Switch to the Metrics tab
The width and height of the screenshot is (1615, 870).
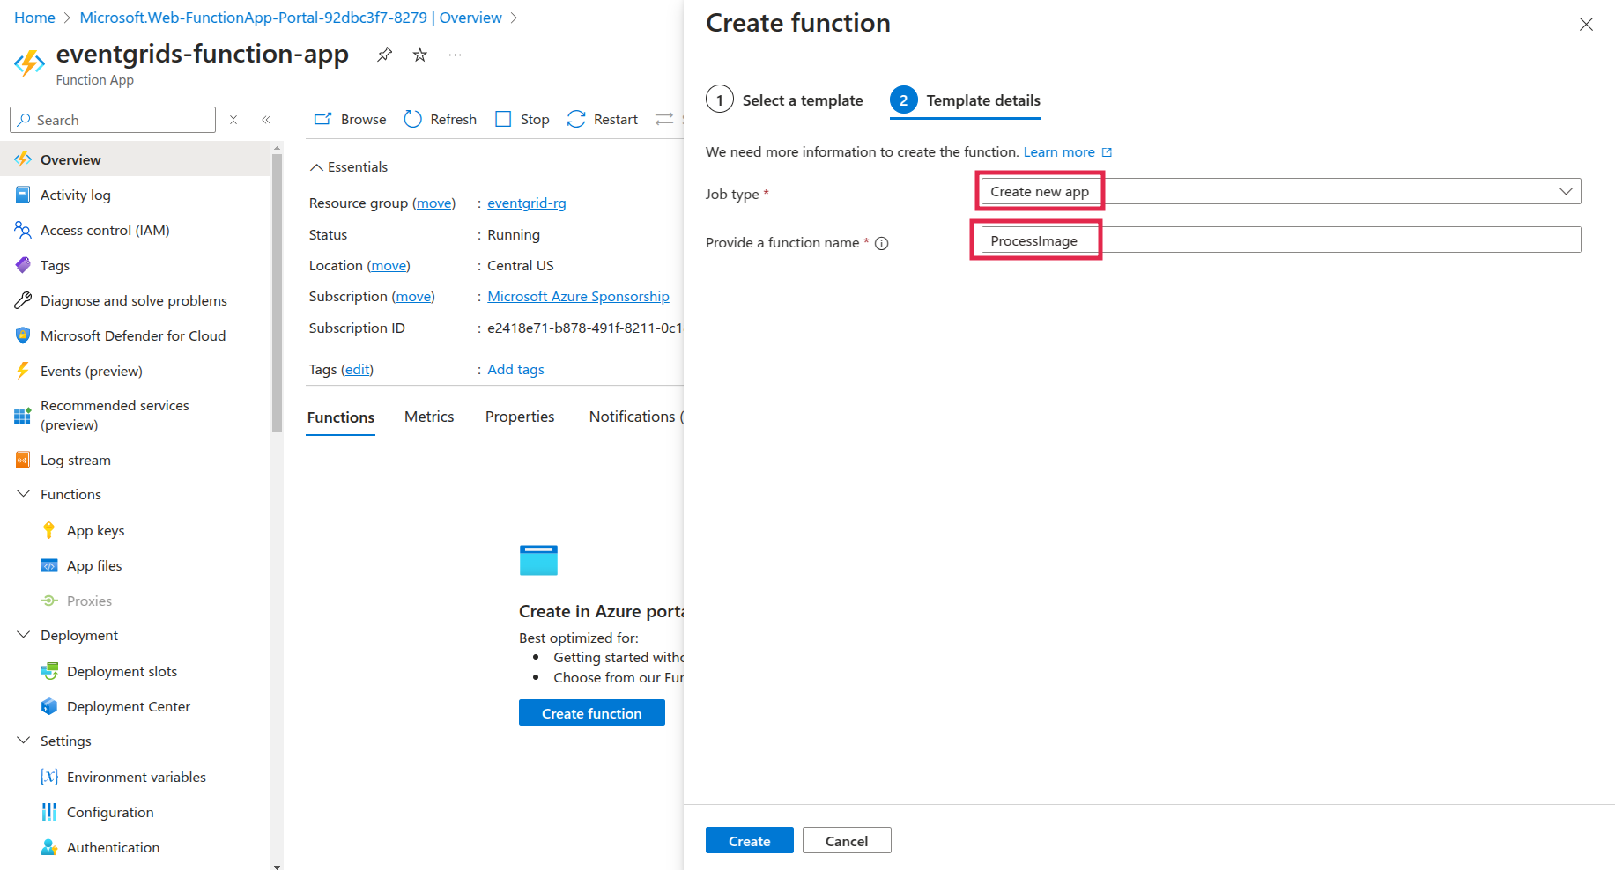pyautogui.click(x=429, y=417)
